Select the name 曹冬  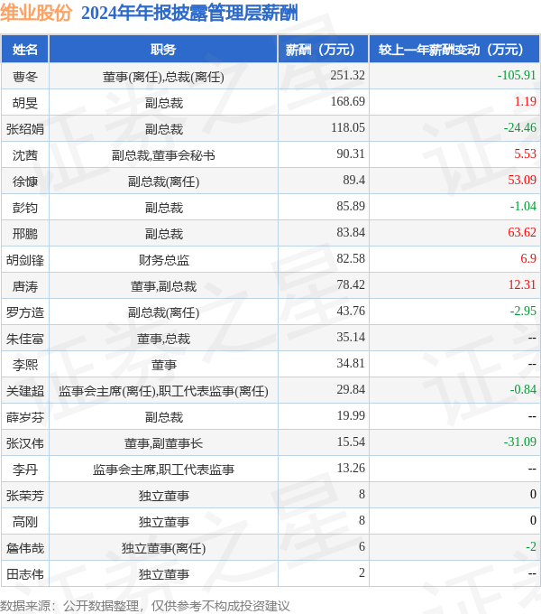pos(25,77)
